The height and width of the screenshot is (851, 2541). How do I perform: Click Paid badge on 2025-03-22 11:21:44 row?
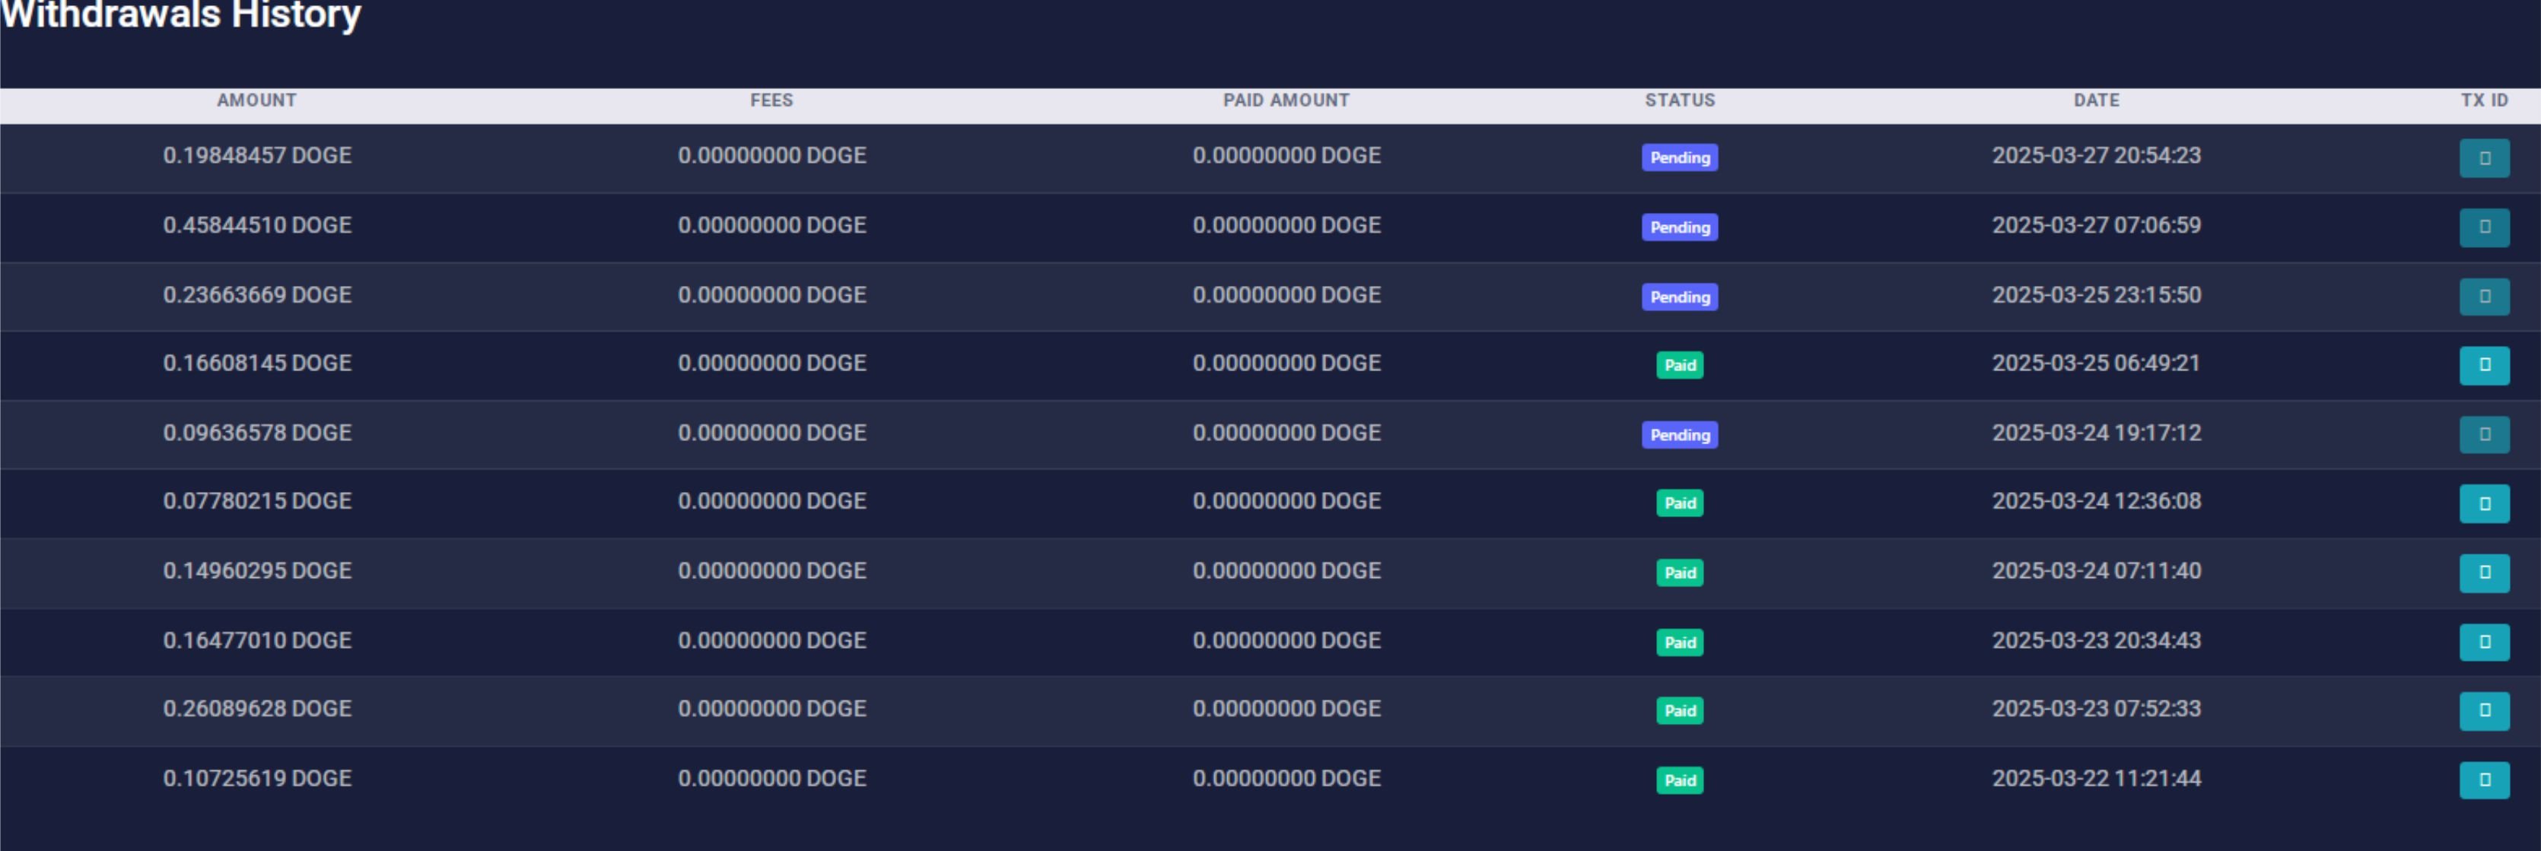1679,780
